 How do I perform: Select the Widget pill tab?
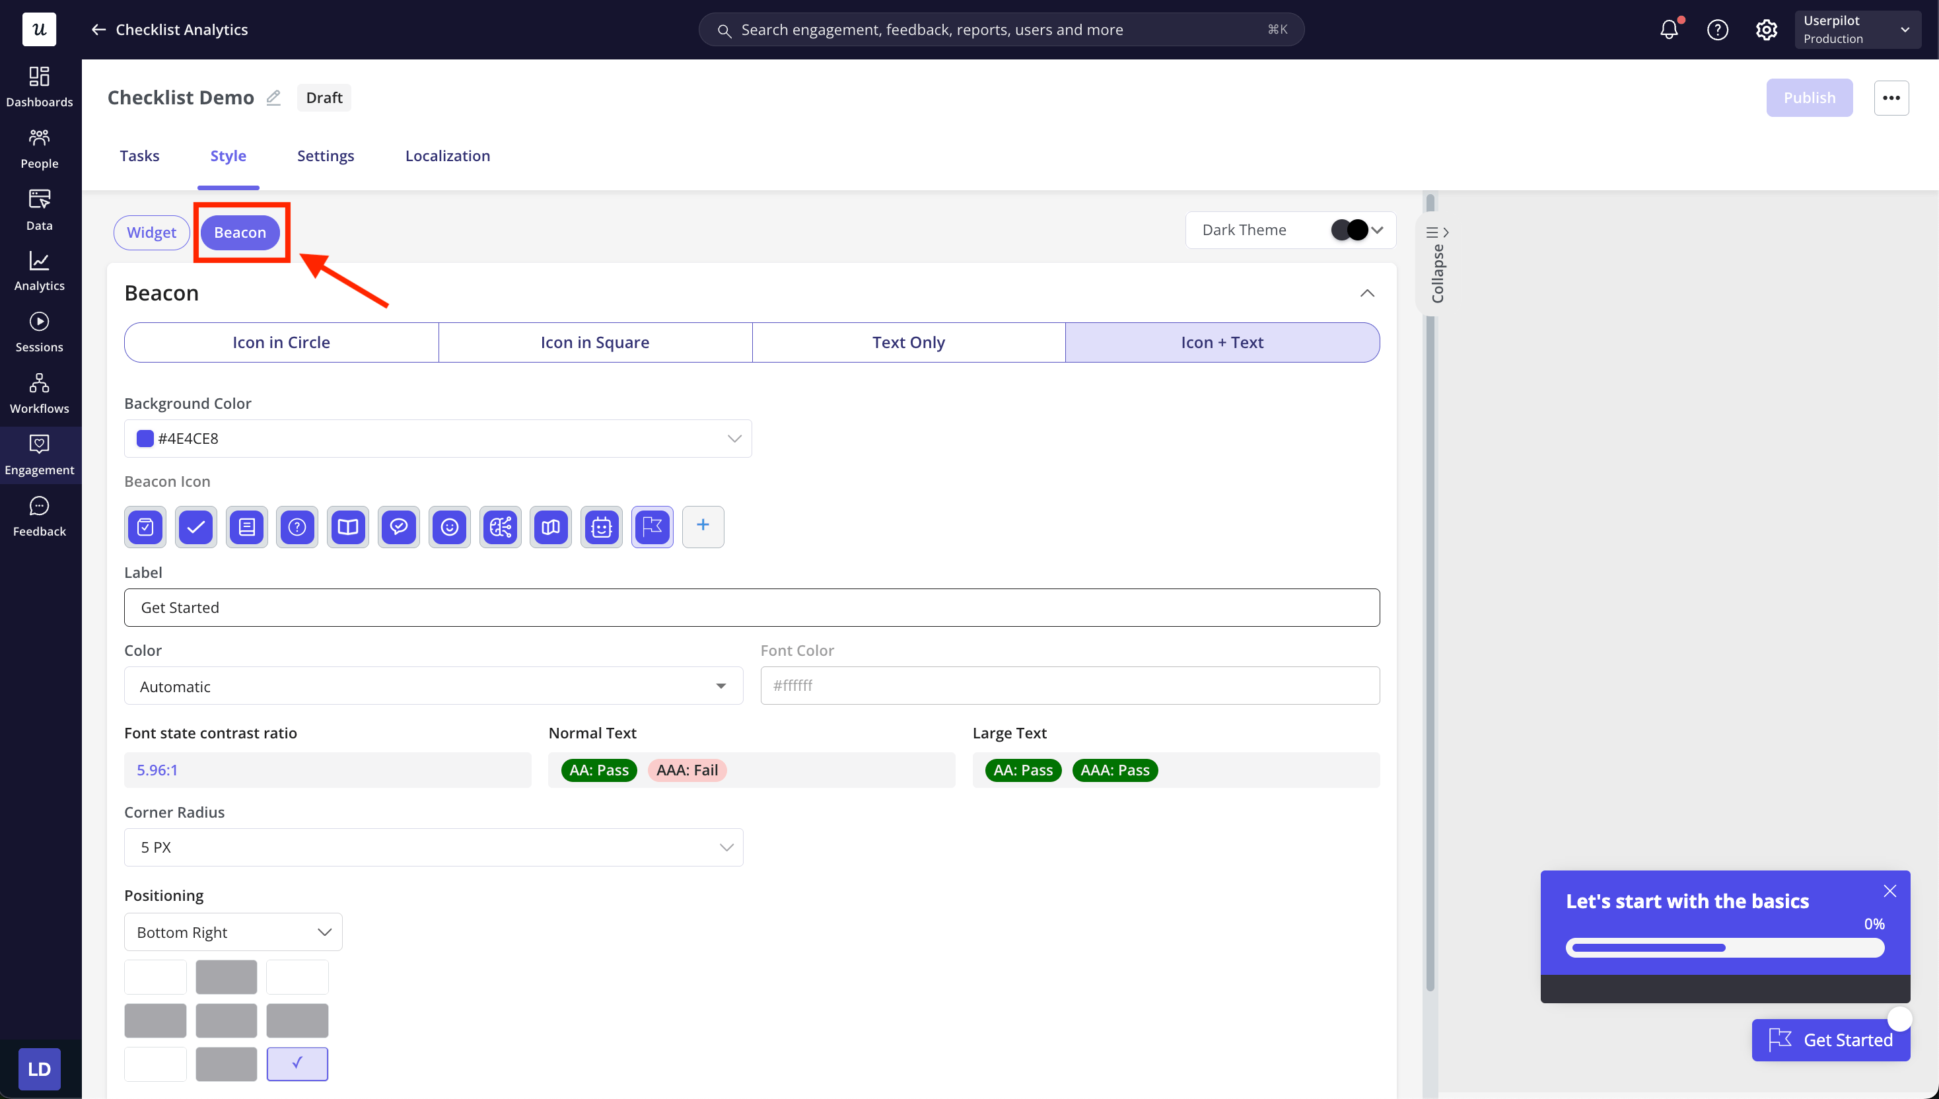pos(152,232)
